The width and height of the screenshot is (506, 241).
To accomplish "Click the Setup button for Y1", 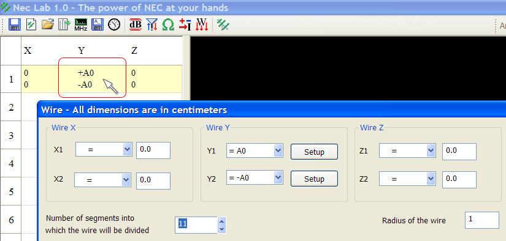I will [x=314, y=152].
